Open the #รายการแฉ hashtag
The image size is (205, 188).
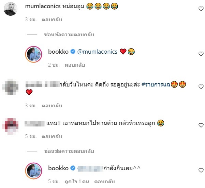pyautogui.click(x=156, y=84)
